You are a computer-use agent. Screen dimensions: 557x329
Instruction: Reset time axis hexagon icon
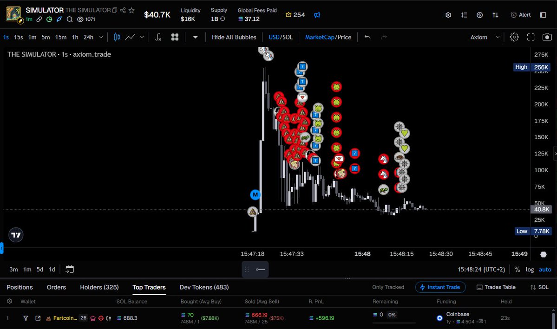543,254
